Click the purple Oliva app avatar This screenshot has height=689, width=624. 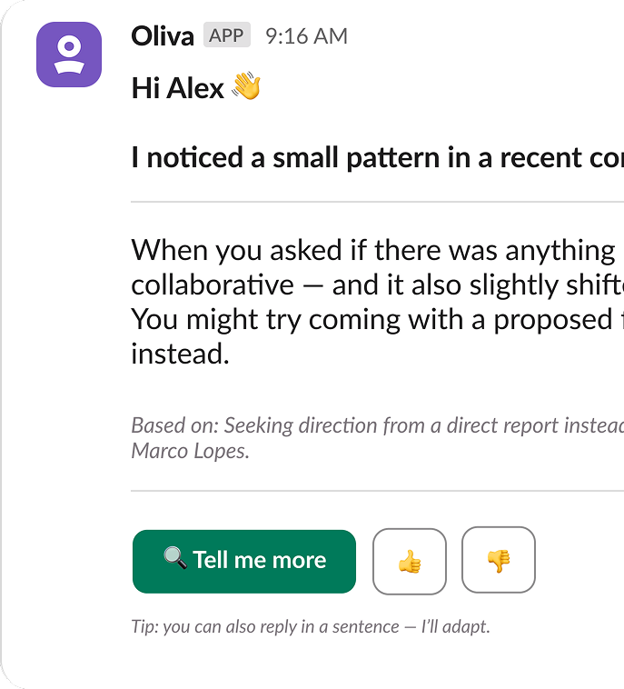click(69, 55)
